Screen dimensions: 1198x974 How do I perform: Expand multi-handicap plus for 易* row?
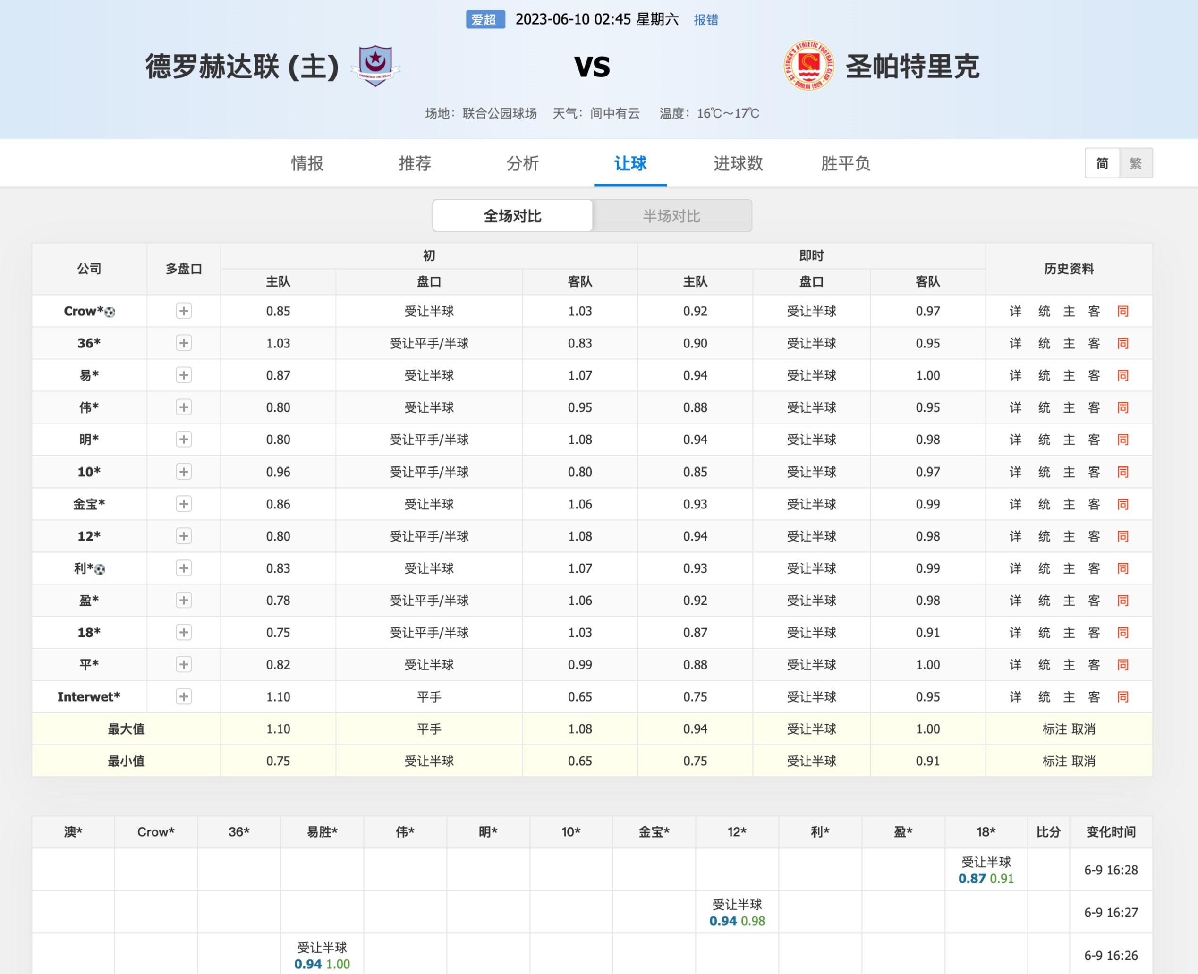(x=184, y=375)
